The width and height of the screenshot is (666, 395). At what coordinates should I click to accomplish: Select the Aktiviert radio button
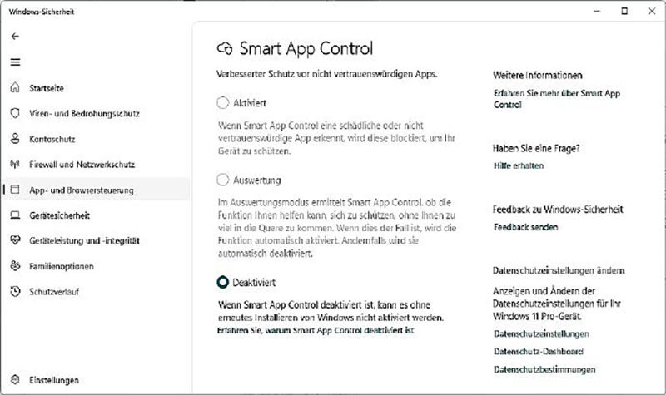[x=222, y=103]
